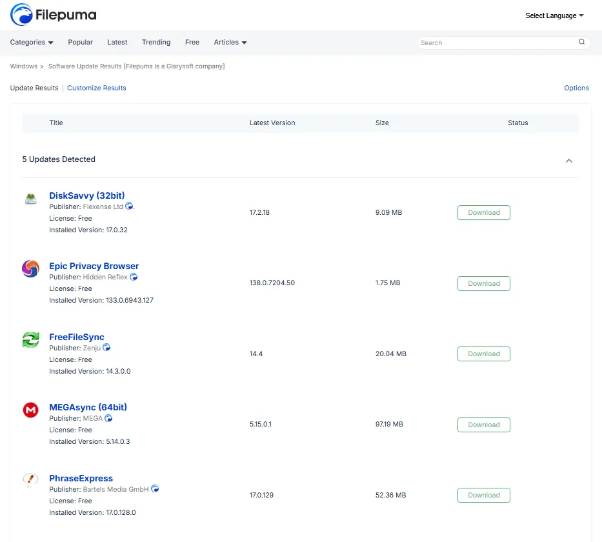Open the Articles dropdown menu
This screenshot has width=602, height=542.
coord(230,43)
